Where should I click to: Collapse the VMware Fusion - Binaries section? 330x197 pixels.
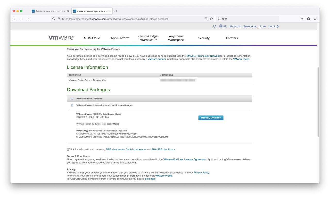click(72, 99)
